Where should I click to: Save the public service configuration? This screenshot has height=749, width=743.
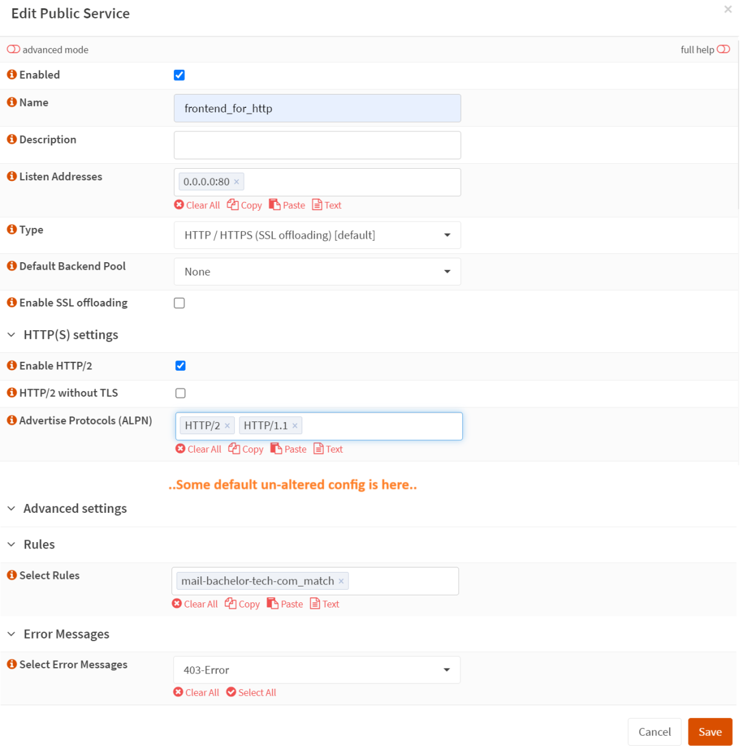coord(710,731)
